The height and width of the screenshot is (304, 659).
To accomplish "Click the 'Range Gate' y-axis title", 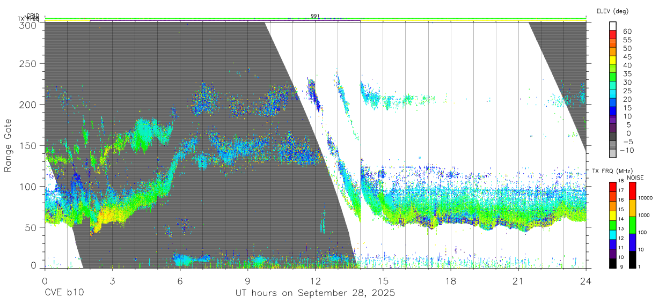I will 9,146.
